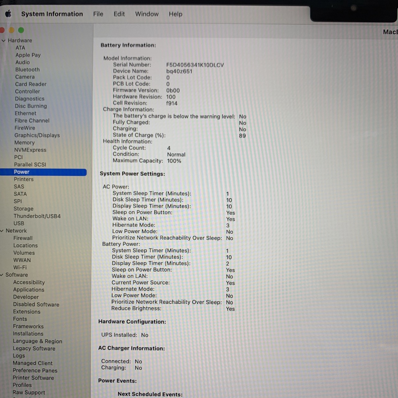
Task: Click the green full-screen window button
Action: (x=21, y=30)
